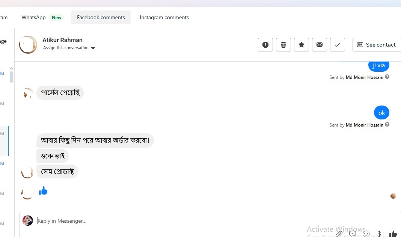Viewport: 401px width, 237px height.
Task: Attach a file using the paperclip icon
Action: coord(339,234)
